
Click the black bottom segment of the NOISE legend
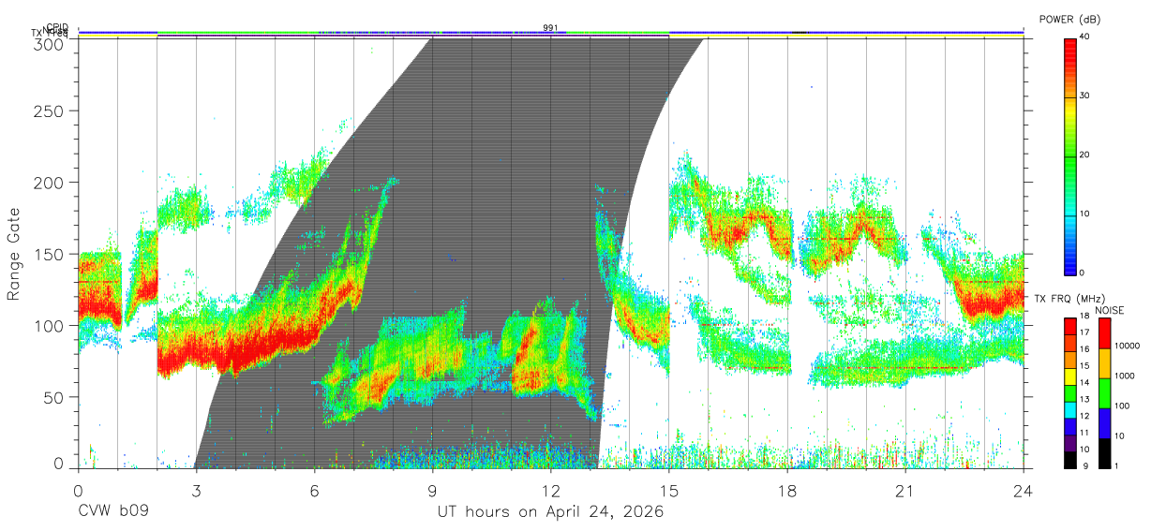[1107, 453]
